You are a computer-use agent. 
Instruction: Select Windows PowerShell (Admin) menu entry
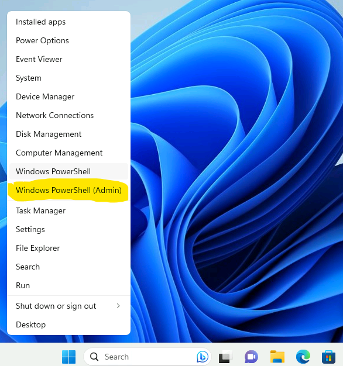(68, 190)
